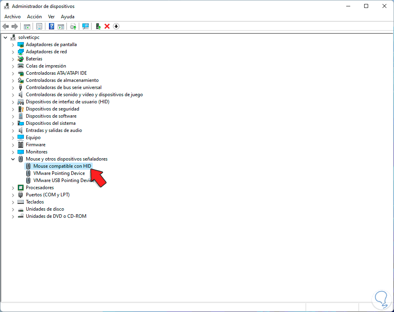The height and width of the screenshot is (312, 394).
Task: Click the Forward arrow toolbar button
Action: pos(15,26)
